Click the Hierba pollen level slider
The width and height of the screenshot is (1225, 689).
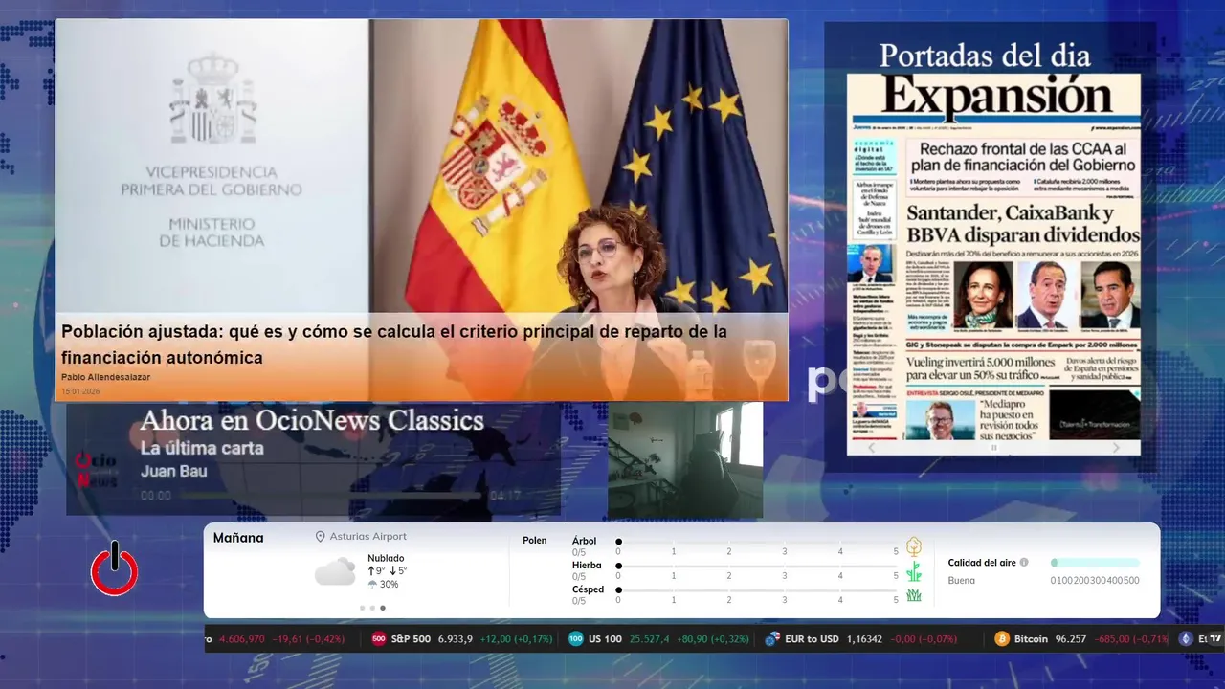757,566
